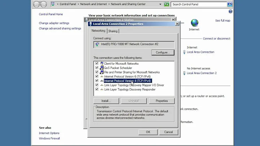Click the Topology Discovery Responder icon
The image size is (260, 146).
(x=102, y=89)
